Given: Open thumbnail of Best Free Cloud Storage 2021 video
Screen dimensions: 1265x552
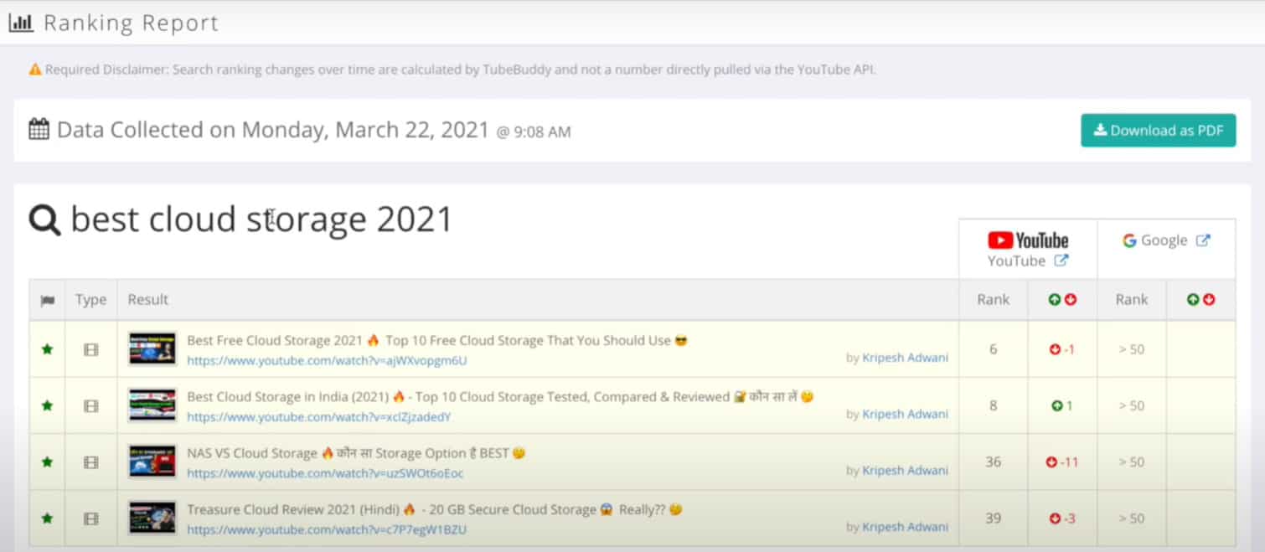Looking at the screenshot, I should (x=152, y=348).
